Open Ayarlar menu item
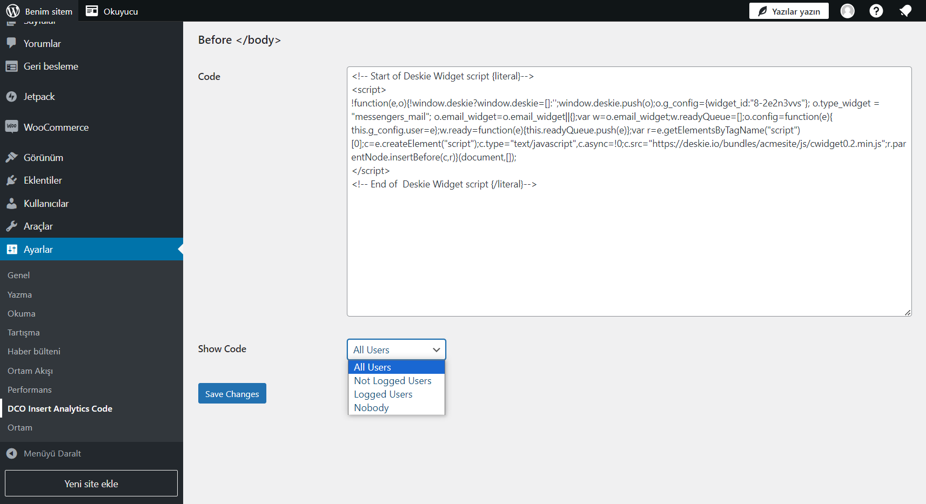Viewport: 926px width, 504px height. pyautogui.click(x=91, y=249)
